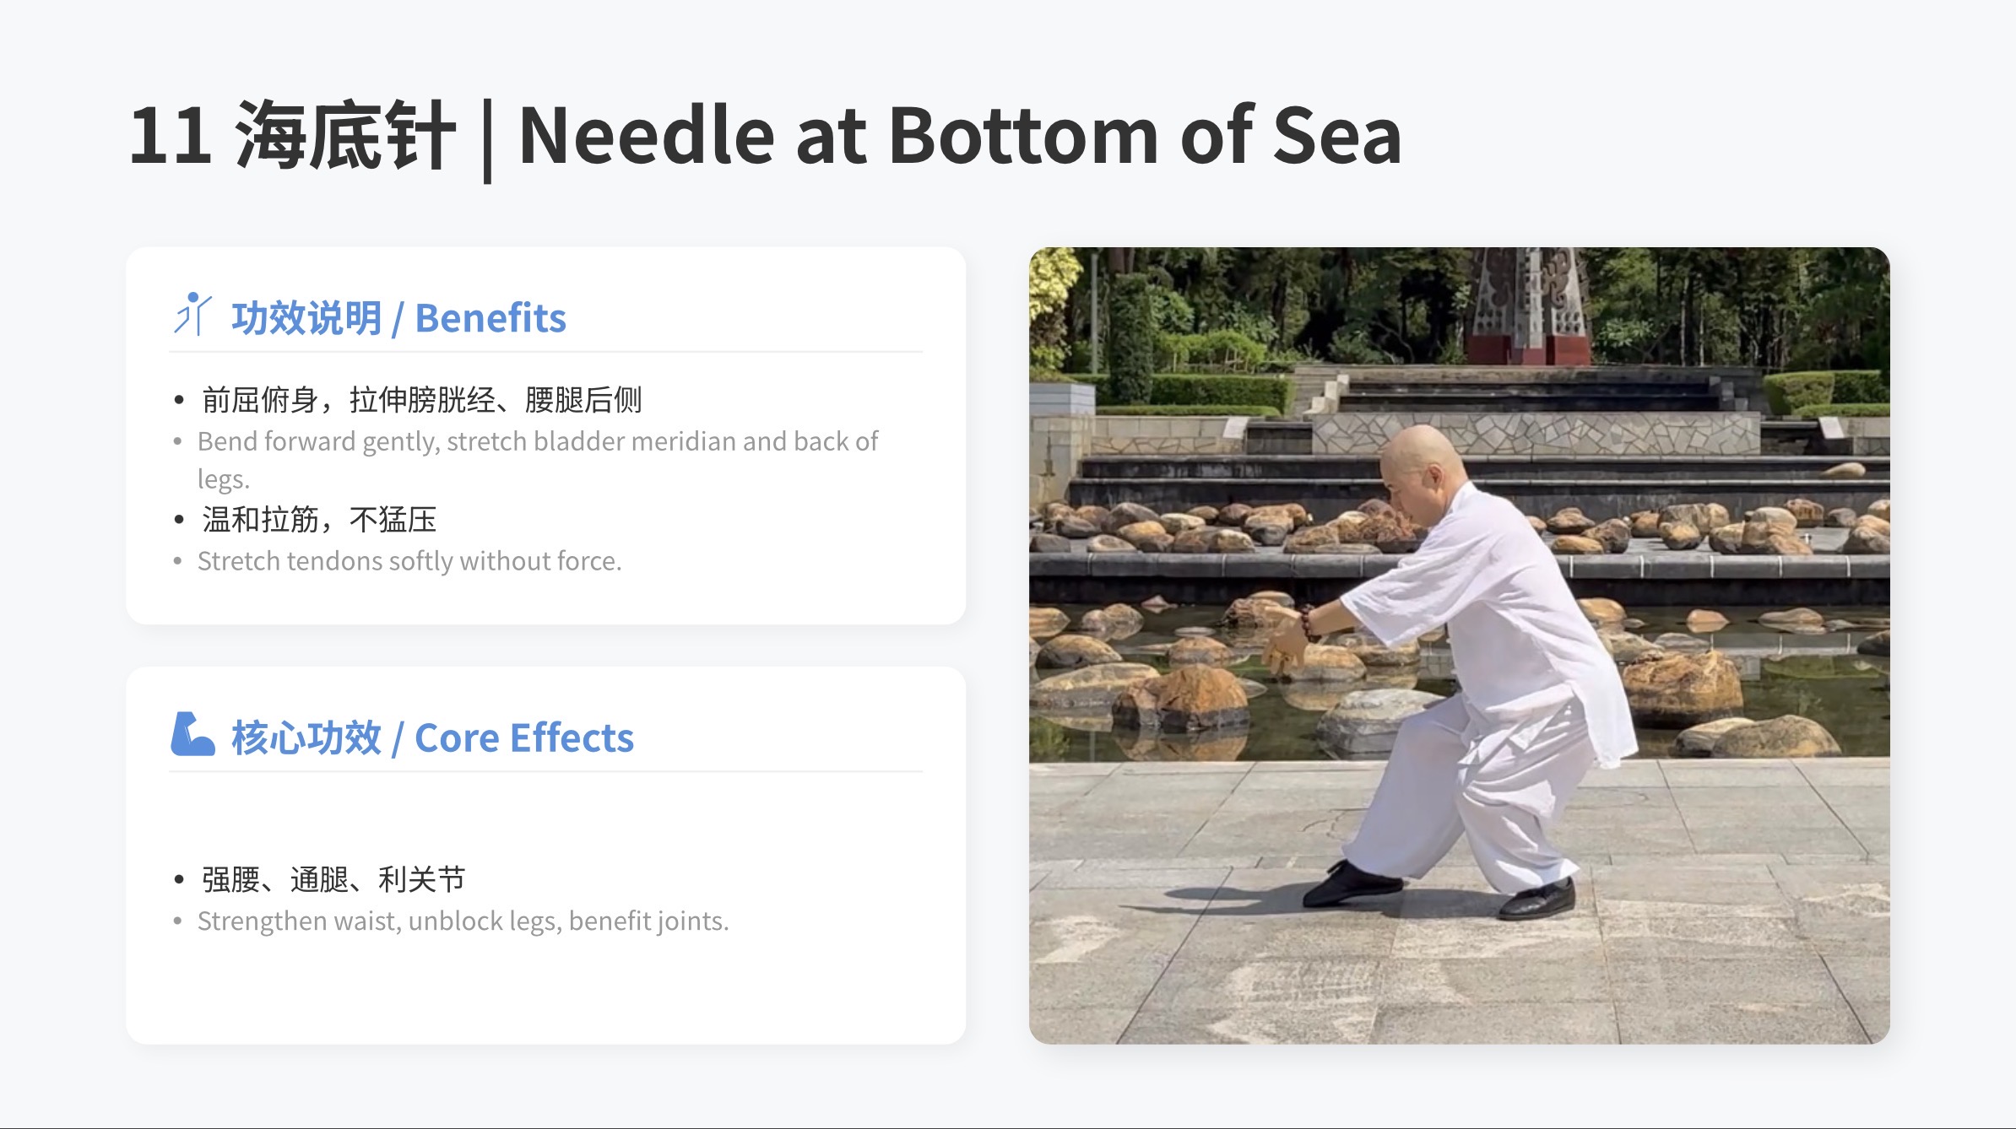Click the stretching figure icon beside Benefits
The image size is (2016, 1129).
point(192,314)
